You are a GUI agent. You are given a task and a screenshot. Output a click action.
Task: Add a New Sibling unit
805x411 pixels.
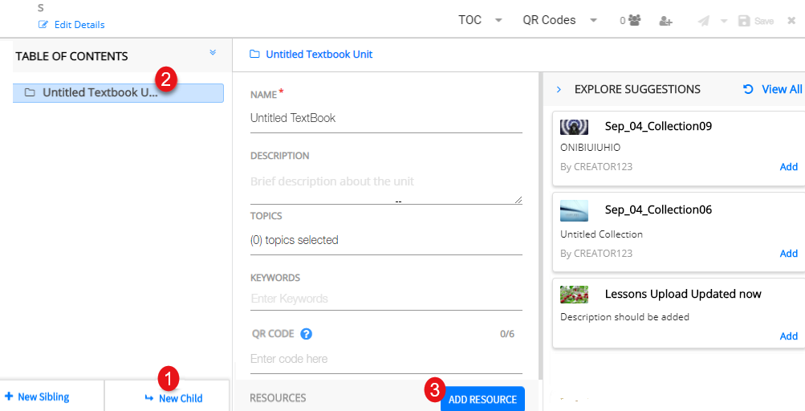click(x=37, y=397)
